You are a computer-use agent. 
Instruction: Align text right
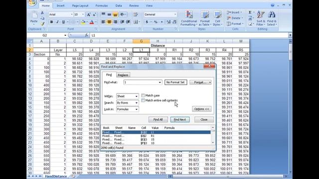click(115, 22)
